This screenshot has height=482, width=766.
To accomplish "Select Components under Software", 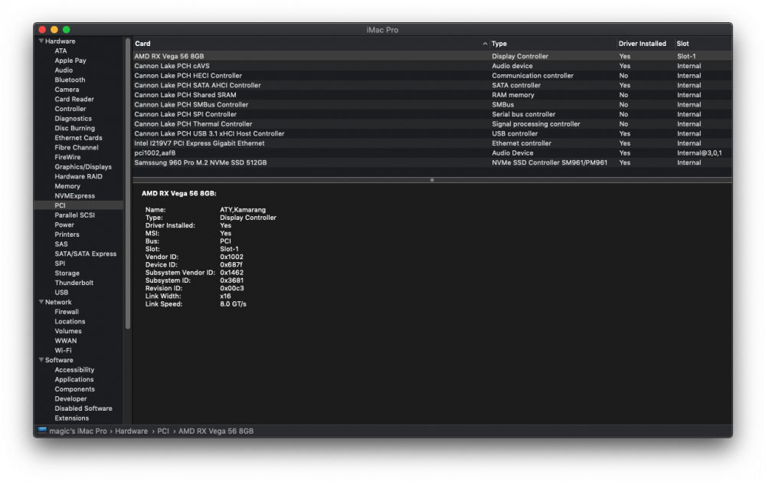I will (x=75, y=389).
